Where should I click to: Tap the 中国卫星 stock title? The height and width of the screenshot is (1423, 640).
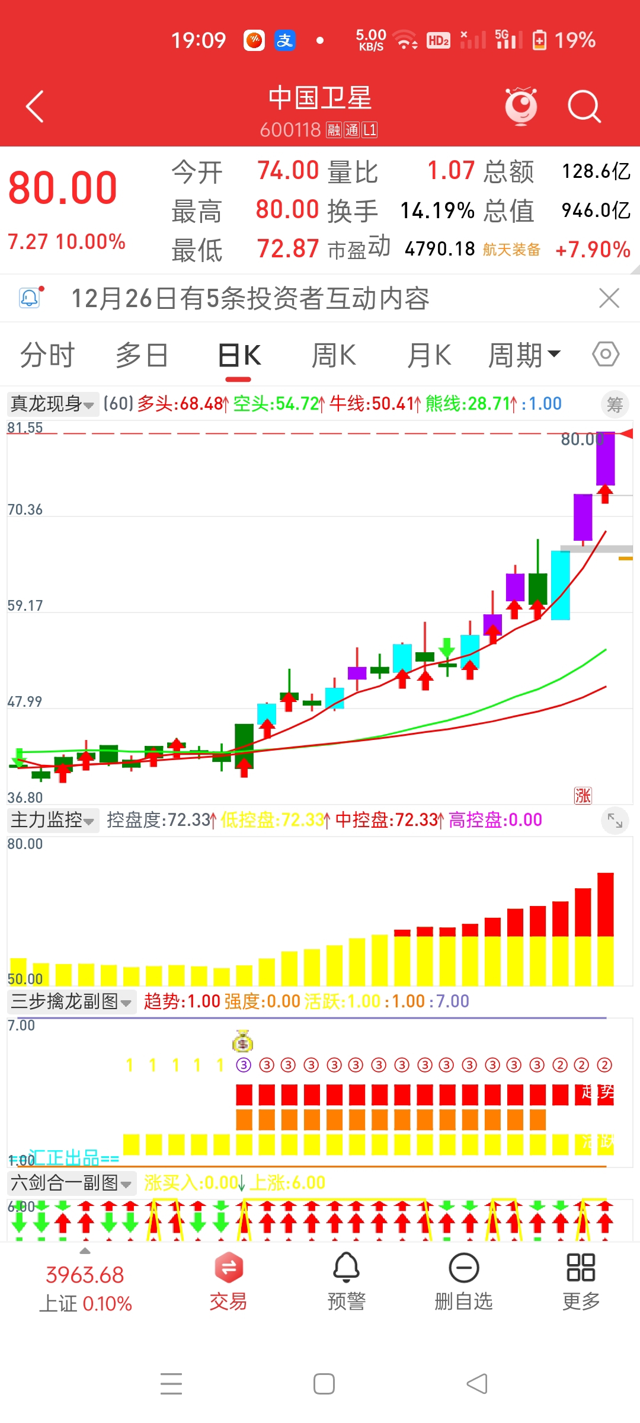(320, 98)
